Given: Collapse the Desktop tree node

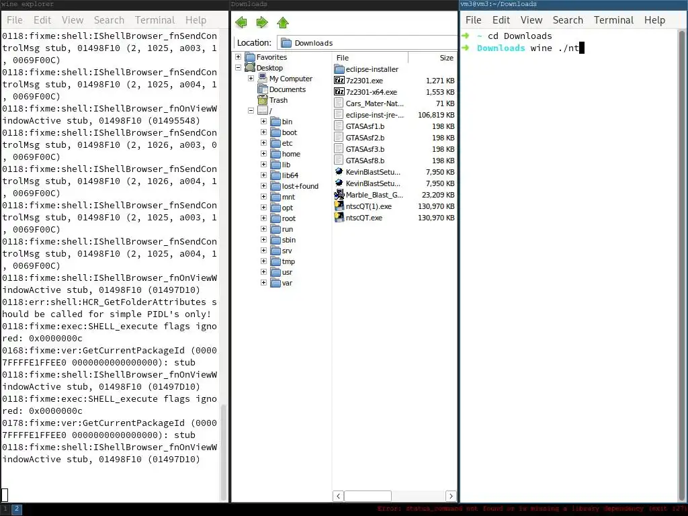Looking at the screenshot, I should 239,68.
